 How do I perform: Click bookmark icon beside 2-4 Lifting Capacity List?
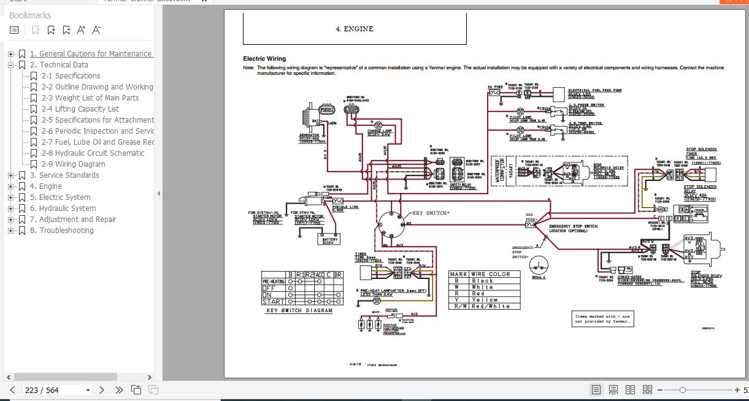[34, 109]
